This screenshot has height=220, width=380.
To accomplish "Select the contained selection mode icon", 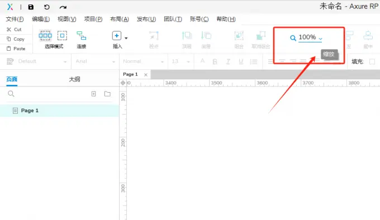I will (62, 36).
